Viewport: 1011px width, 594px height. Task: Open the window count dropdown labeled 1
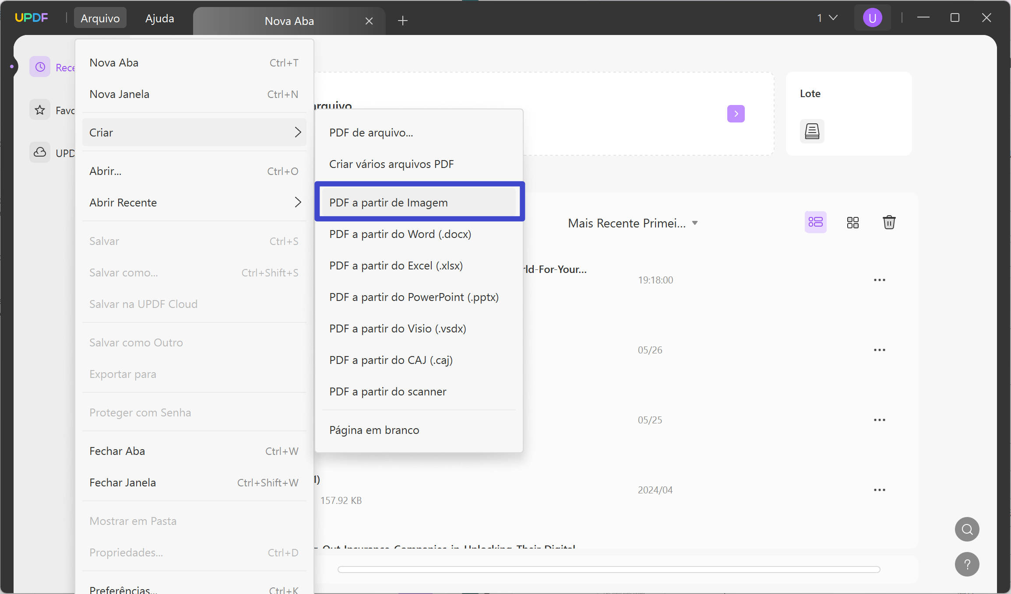coord(827,18)
